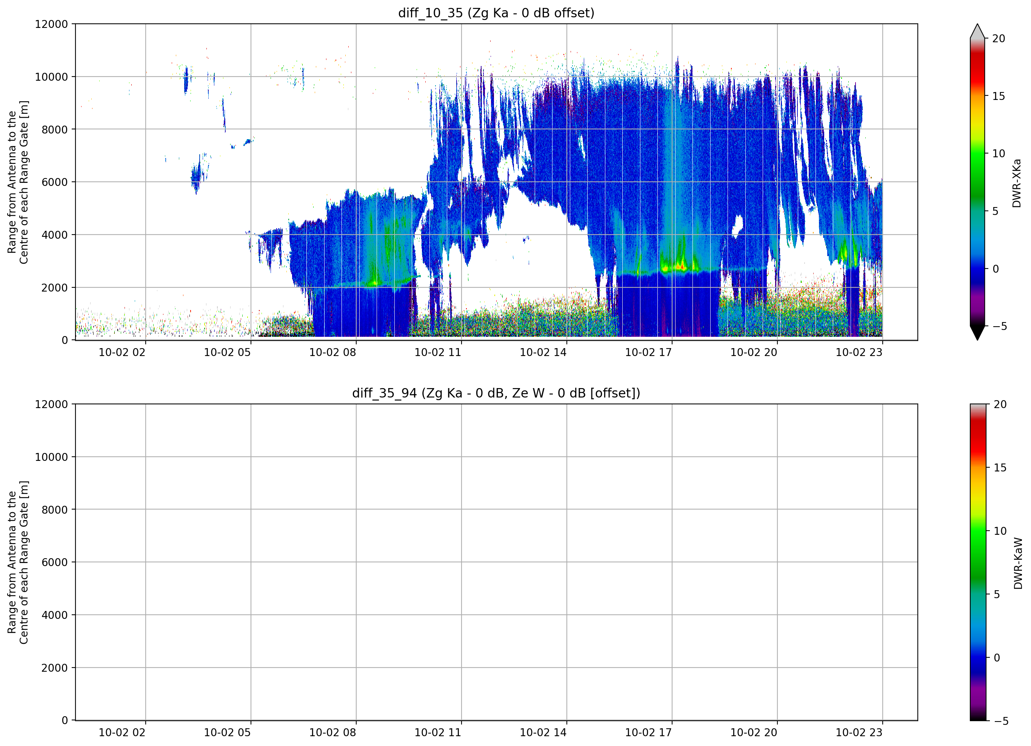This screenshot has width=1031, height=746.
Task: Click the bottom plot y-axis title Range from Antenna
Action: 18,562
